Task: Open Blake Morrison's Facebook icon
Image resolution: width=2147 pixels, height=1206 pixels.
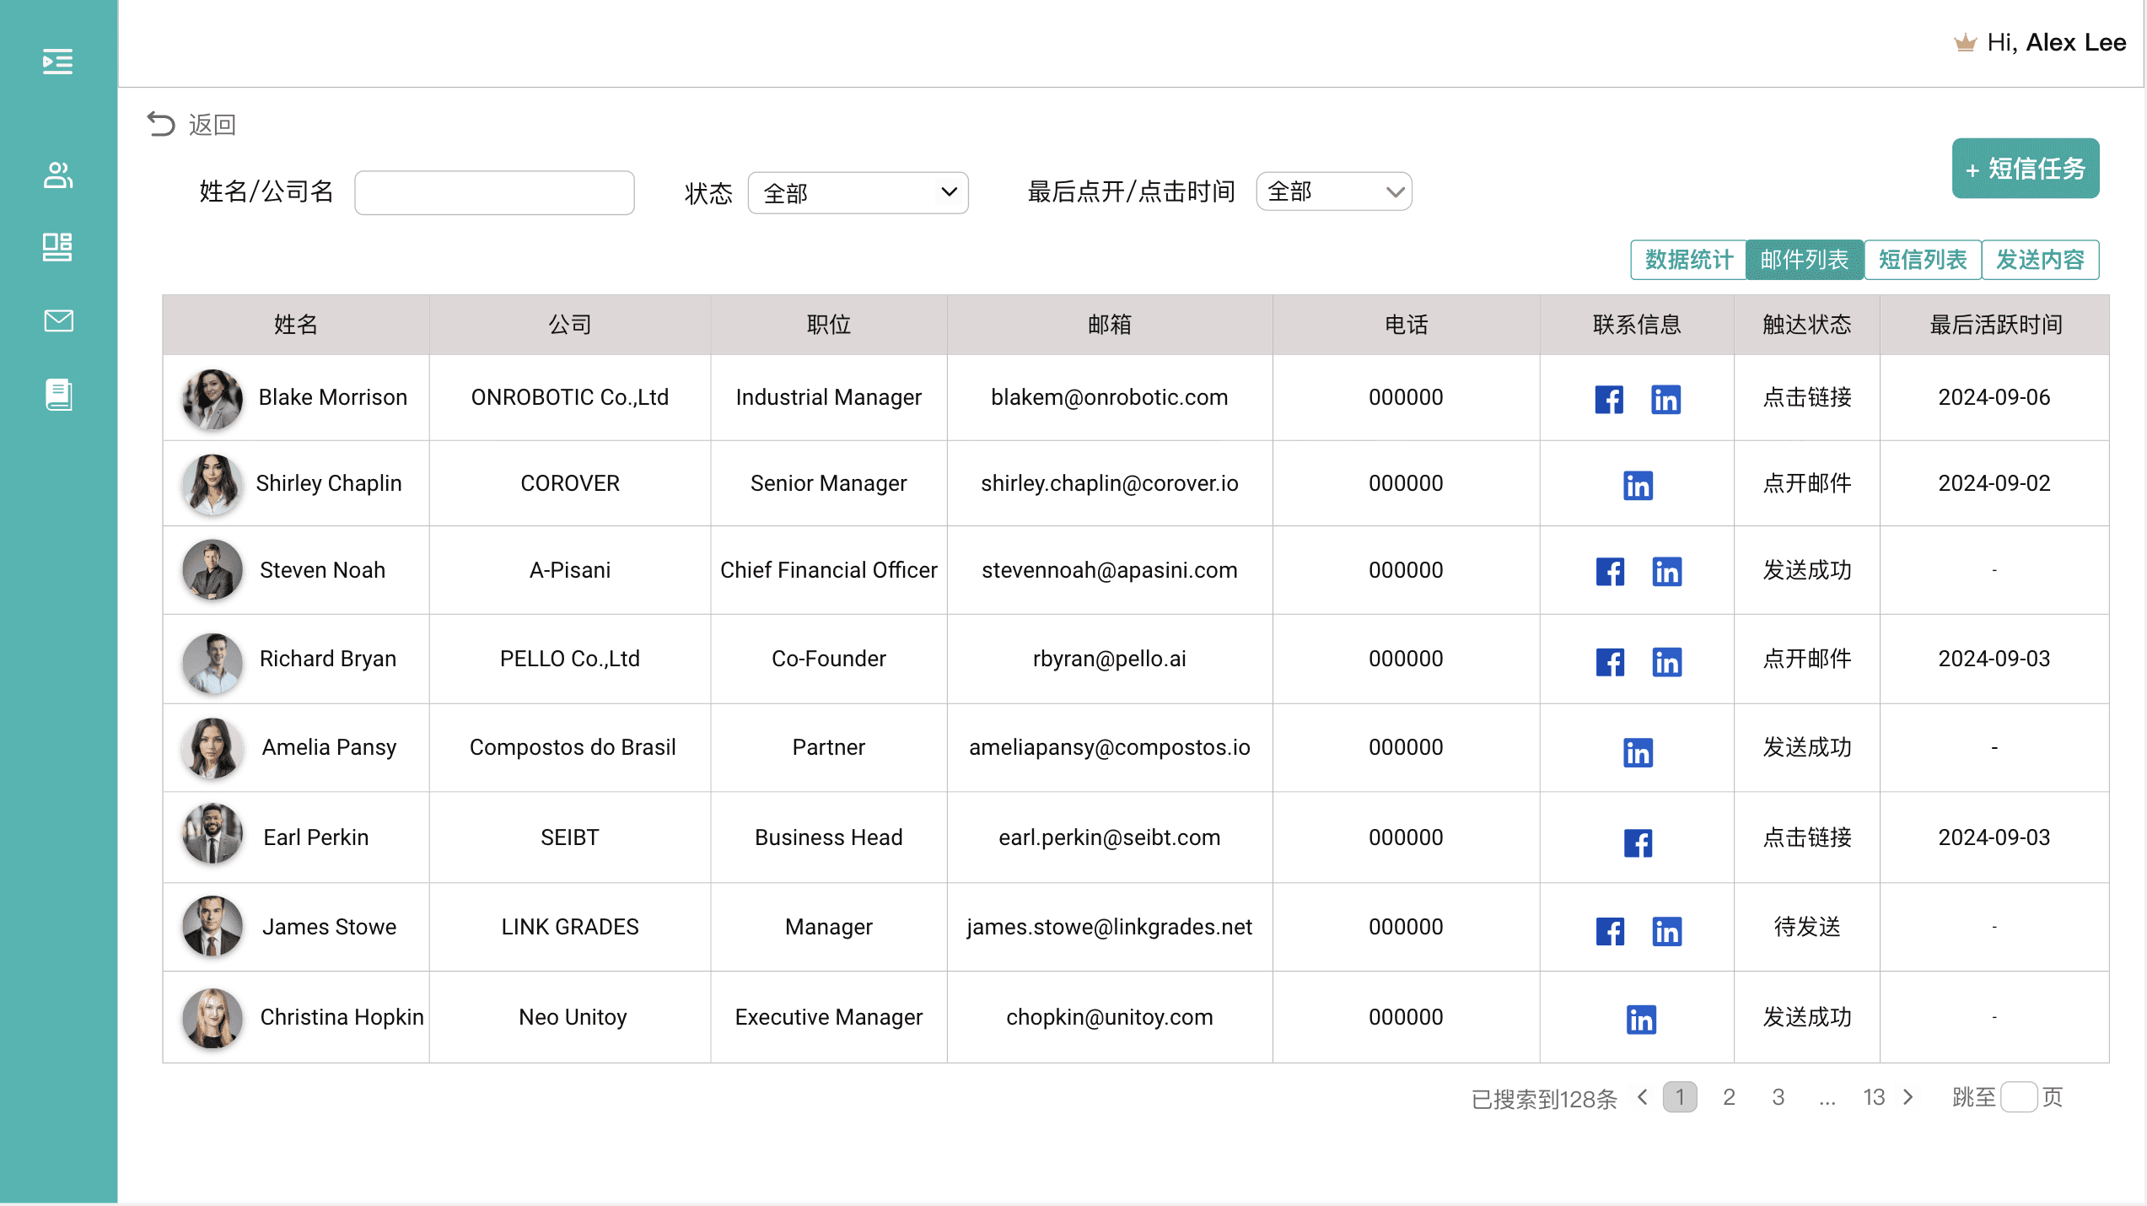Action: 1609,399
